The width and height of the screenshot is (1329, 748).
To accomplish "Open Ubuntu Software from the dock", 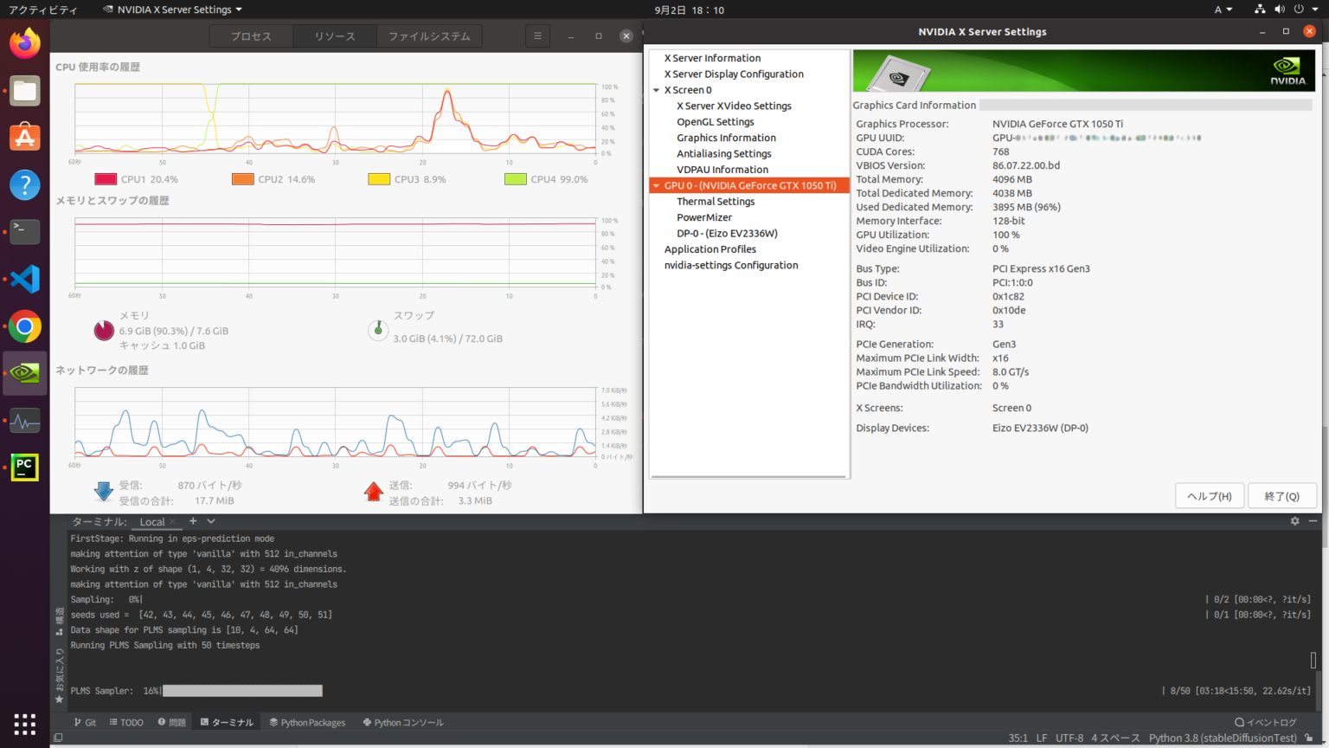I will pyautogui.click(x=24, y=136).
